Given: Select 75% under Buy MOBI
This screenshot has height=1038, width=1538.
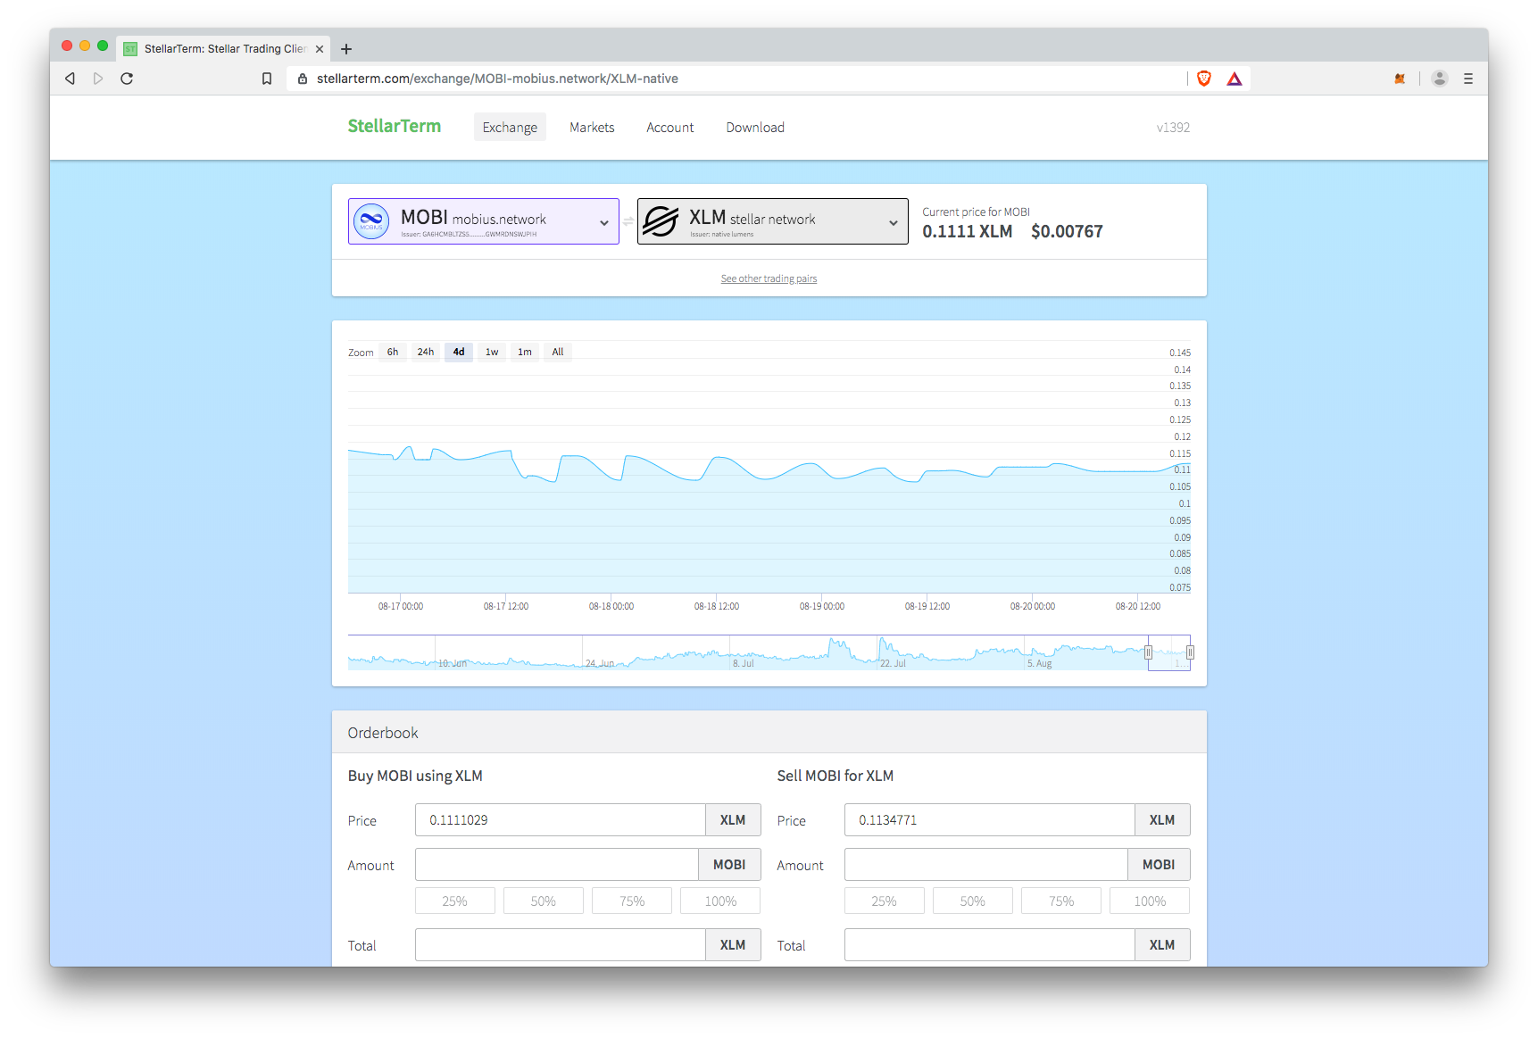Looking at the screenshot, I should click(632, 901).
